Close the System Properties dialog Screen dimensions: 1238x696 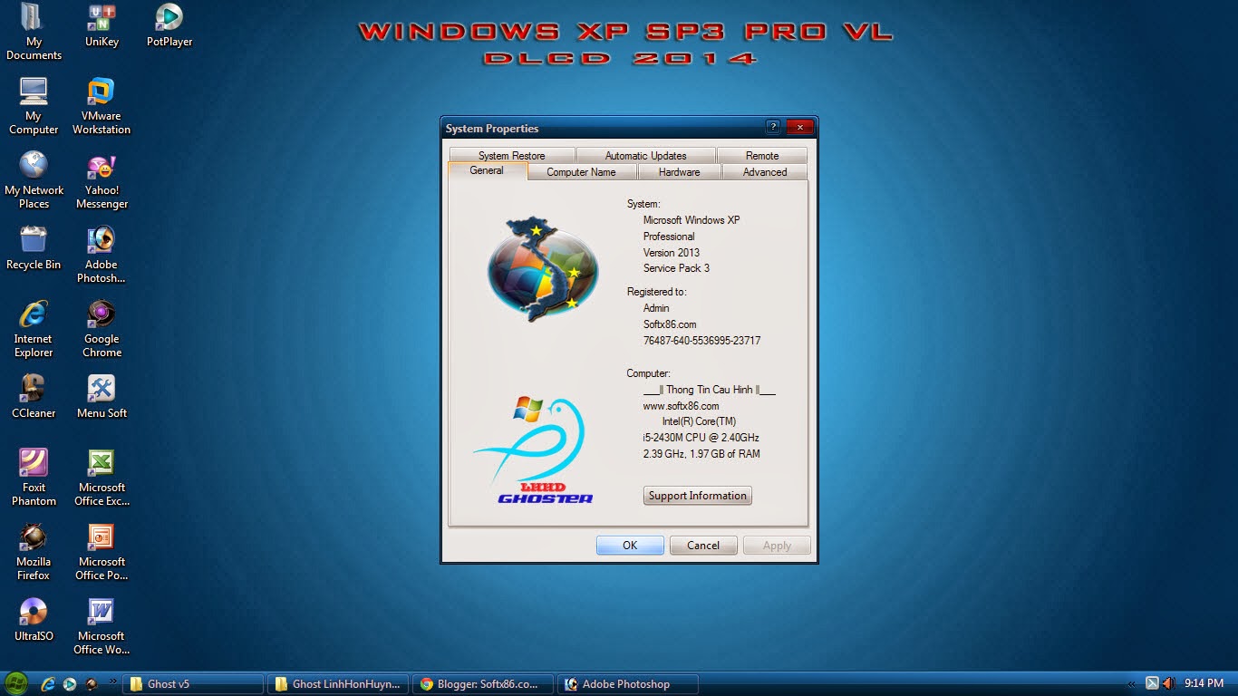(798, 128)
